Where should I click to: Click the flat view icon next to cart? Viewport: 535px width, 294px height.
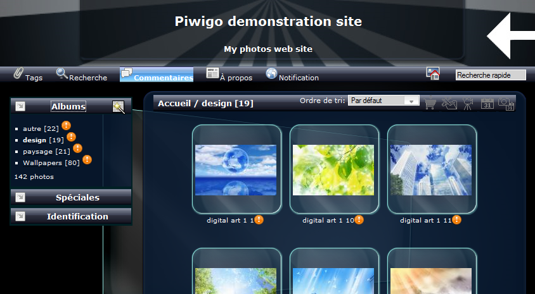pyautogui.click(x=449, y=103)
